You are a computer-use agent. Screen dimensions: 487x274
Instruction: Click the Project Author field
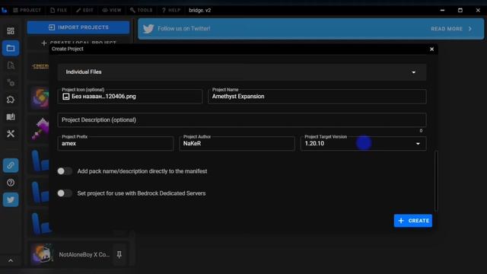[x=237, y=144]
